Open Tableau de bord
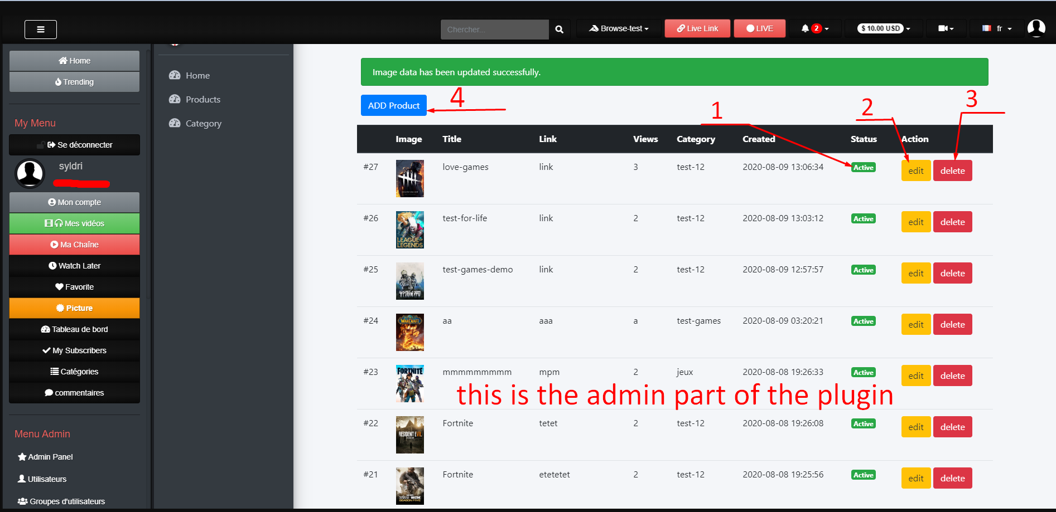 point(74,329)
